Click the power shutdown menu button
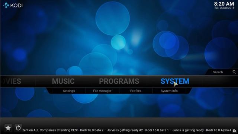 coord(18,128)
